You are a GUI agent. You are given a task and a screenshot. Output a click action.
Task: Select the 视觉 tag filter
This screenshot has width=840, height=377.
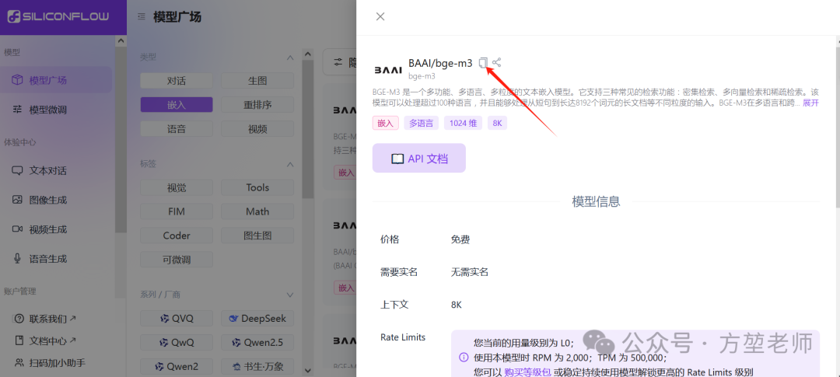[177, 187]
